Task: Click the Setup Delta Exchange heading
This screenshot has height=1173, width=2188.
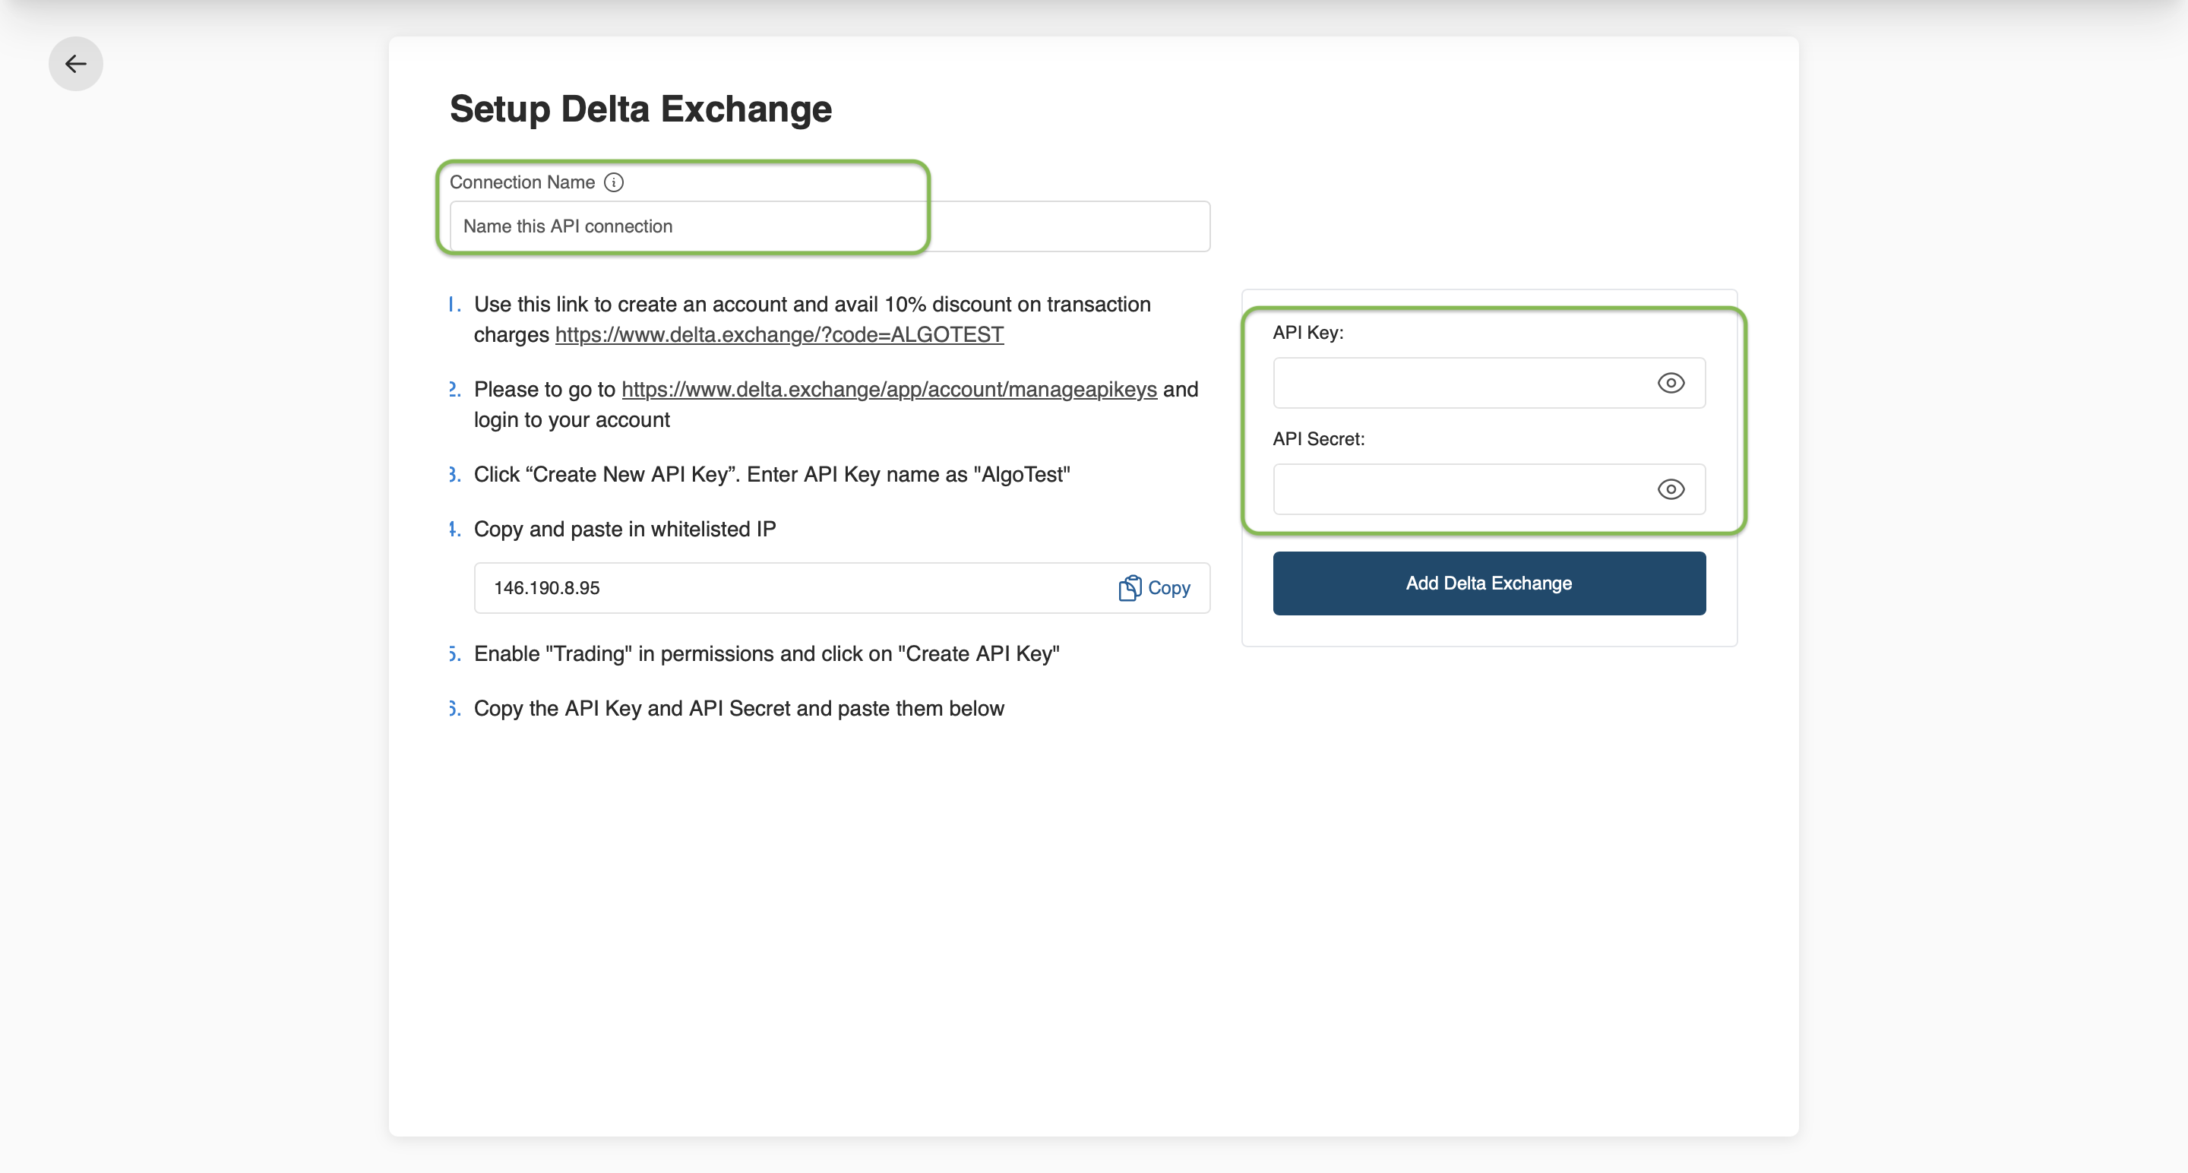Action: point(640,109)
